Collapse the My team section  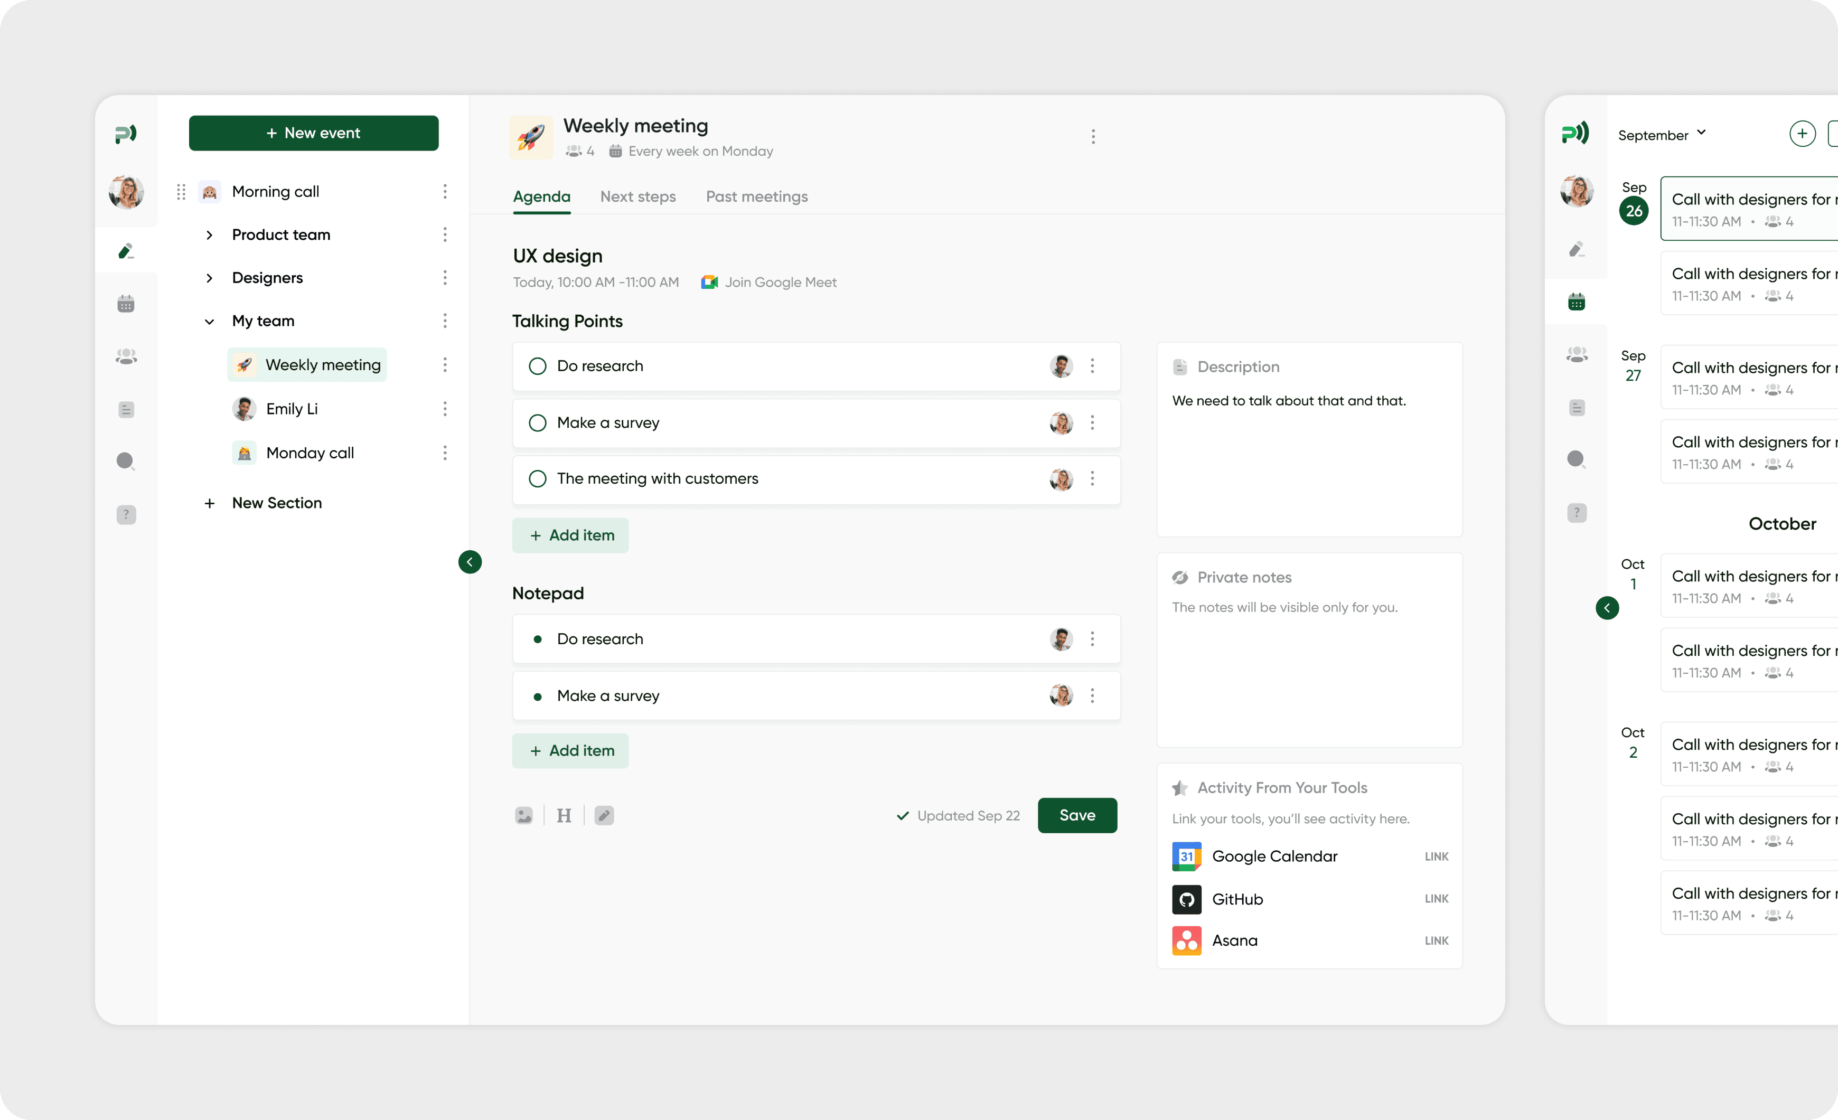(209, 321)
